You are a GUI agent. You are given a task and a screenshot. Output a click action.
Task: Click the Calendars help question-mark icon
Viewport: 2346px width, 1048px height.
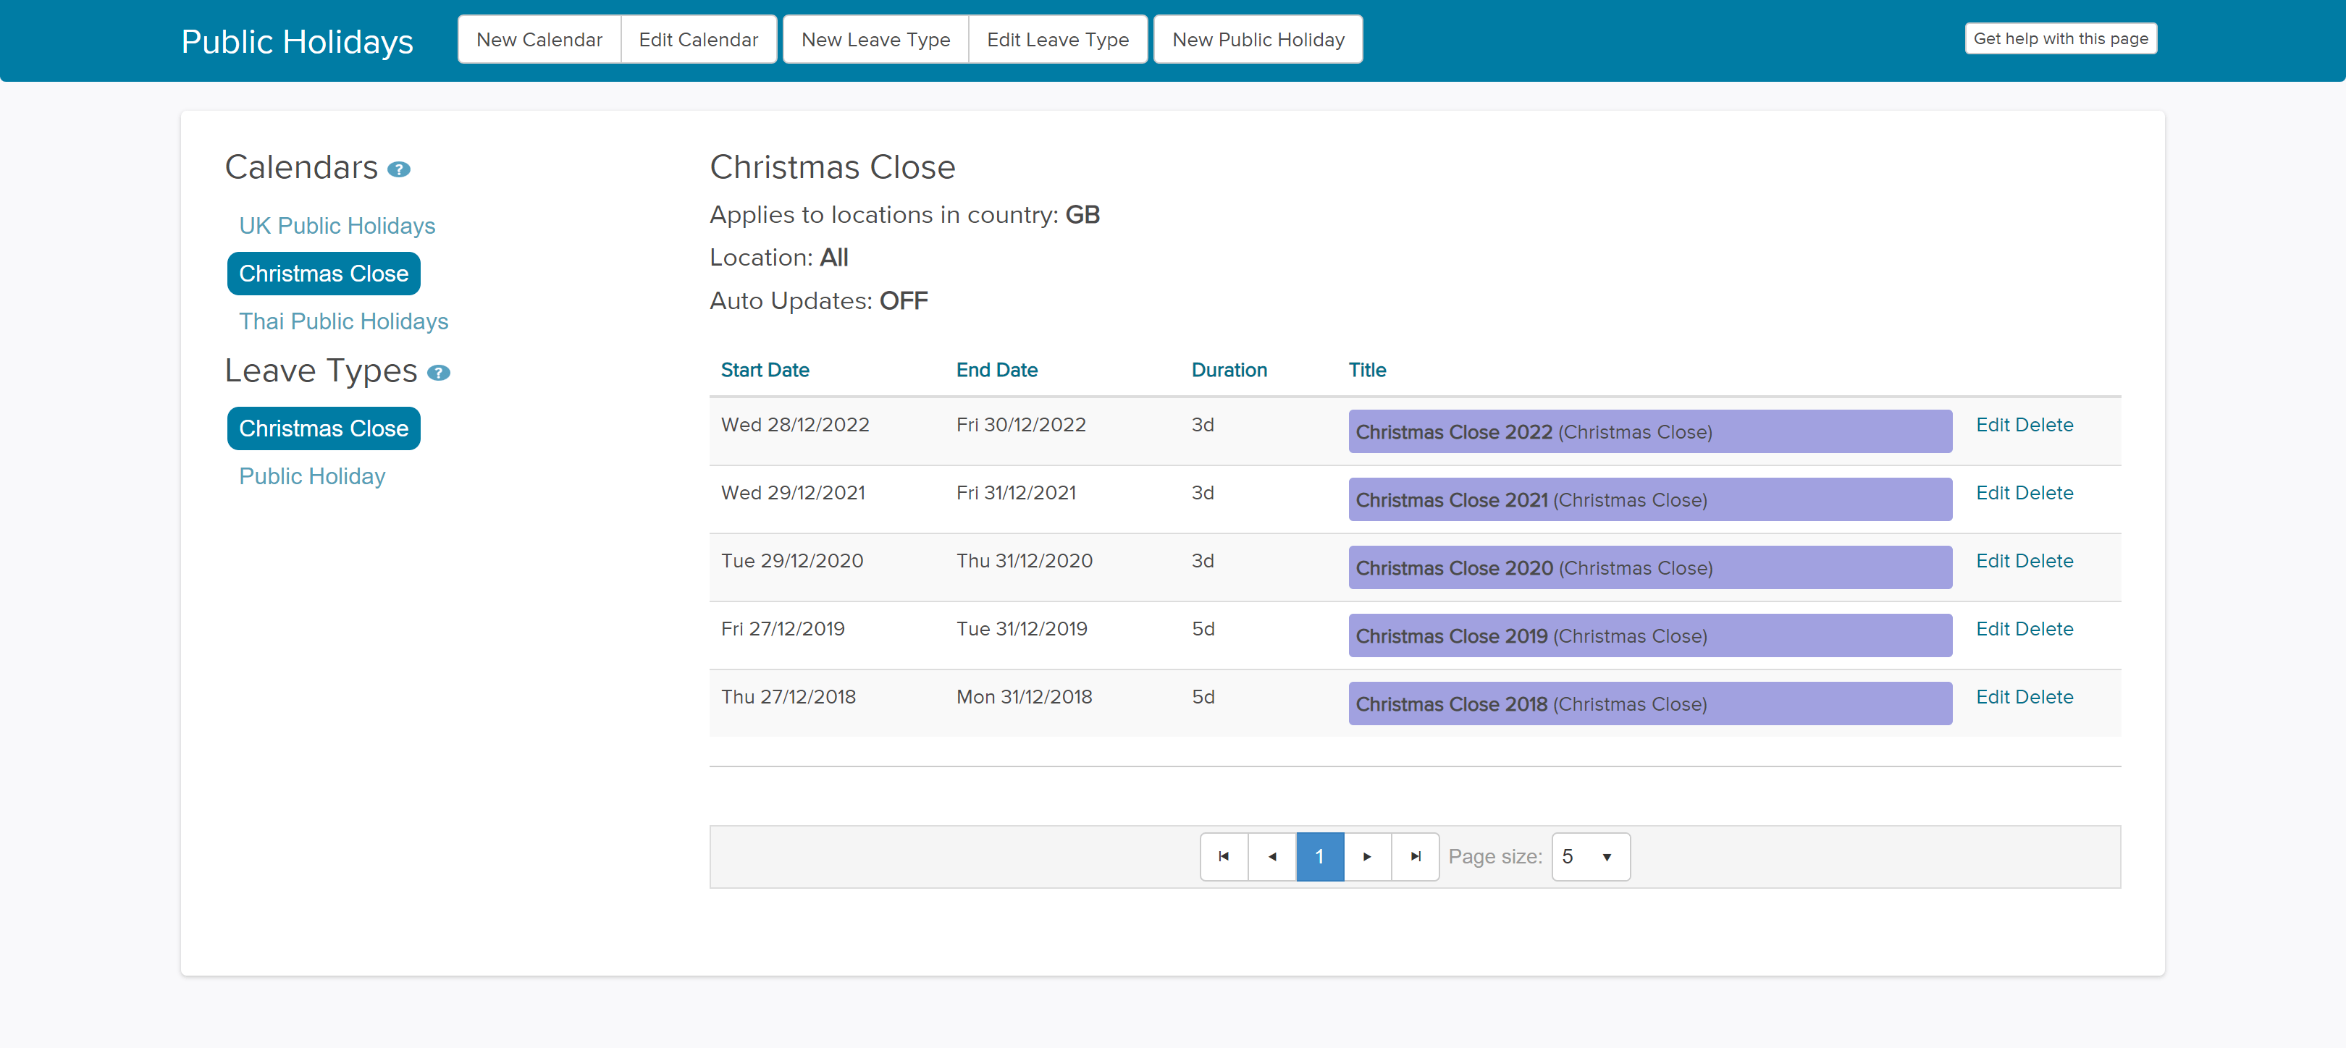[398, 169]
